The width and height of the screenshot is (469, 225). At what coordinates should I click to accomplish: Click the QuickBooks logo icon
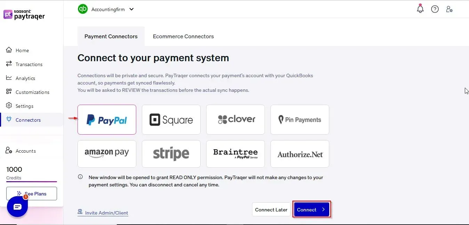[x=83, y=9]
